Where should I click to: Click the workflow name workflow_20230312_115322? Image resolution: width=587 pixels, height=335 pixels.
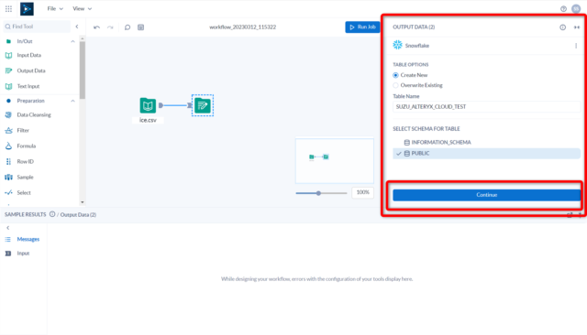click(242, 27)
